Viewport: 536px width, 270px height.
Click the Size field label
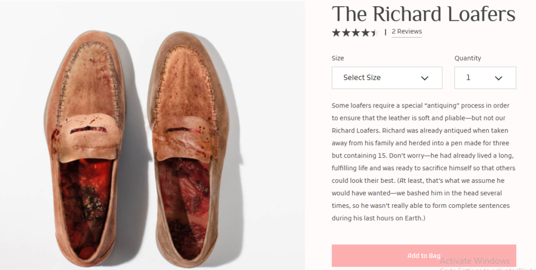tap(338, 58)
